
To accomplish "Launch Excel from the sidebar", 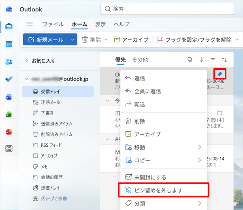I will click(9, 114).
